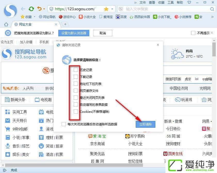Click the vertical page scrollbar
The height and width of the screenshot is (173, 217).
[x=214, y=49]
